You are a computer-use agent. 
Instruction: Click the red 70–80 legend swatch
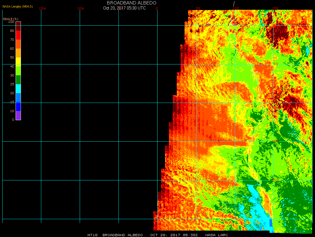pyautogui.click(x=18, y=35)
